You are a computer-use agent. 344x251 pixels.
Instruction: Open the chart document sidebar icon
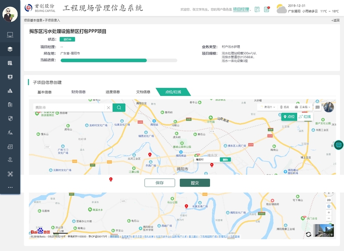[10, 63]
